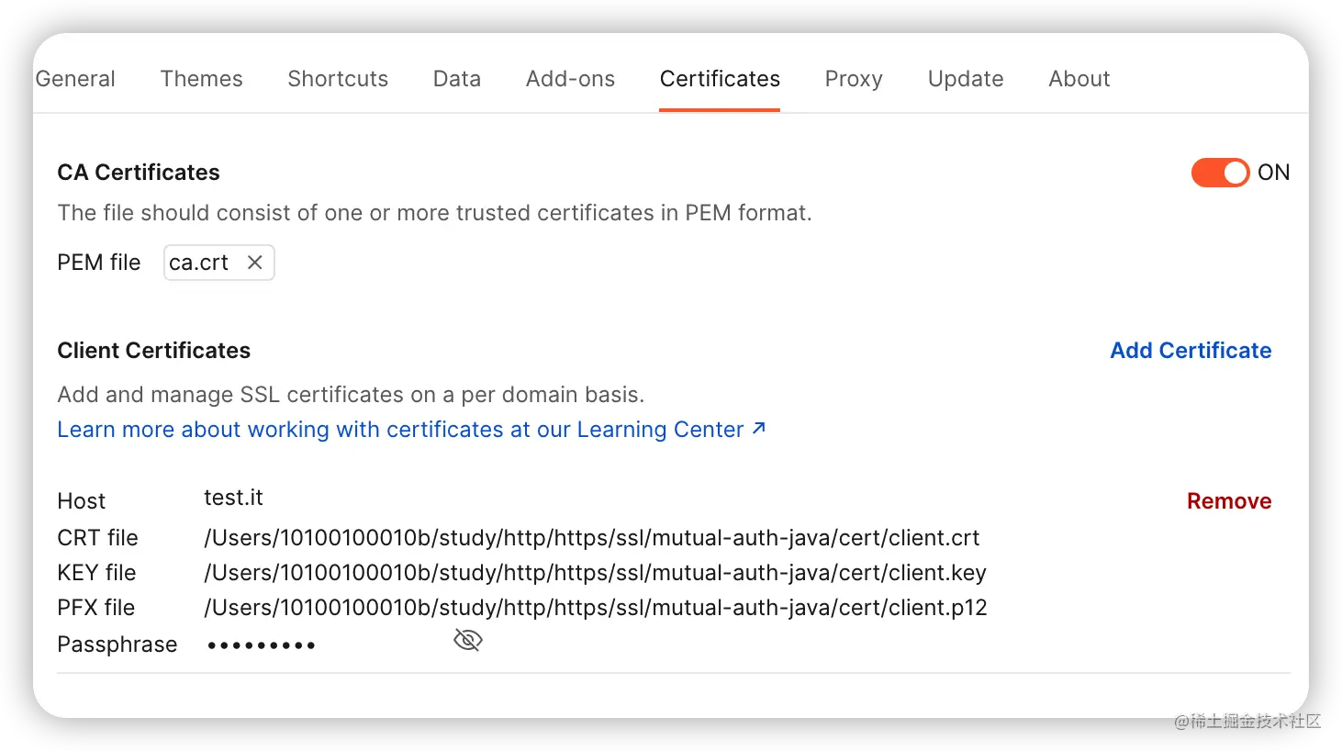
Task: Go to the Shortcuts tab
Action: (x=338, y=79)
